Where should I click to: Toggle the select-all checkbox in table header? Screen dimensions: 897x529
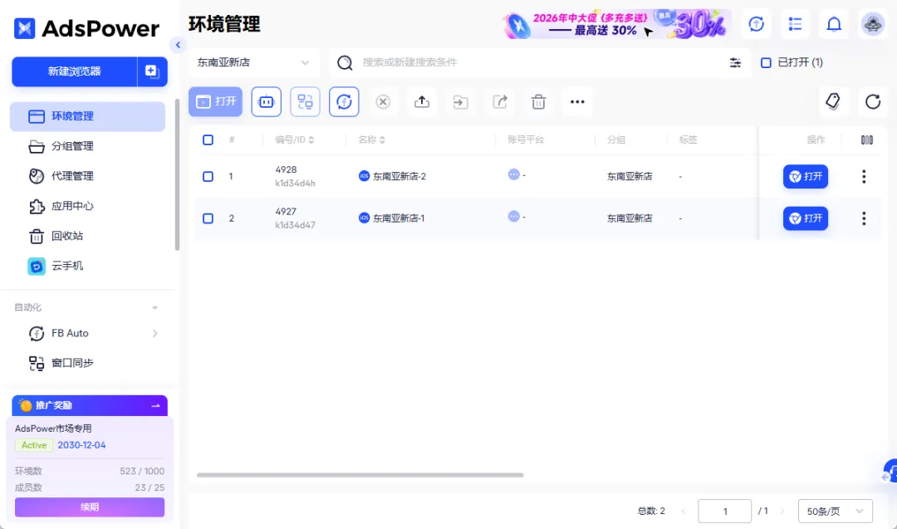(208, 140)
